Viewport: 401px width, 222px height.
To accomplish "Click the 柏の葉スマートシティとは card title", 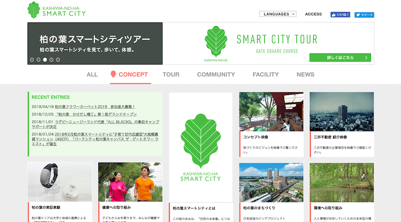I will (x=194, y=208).
